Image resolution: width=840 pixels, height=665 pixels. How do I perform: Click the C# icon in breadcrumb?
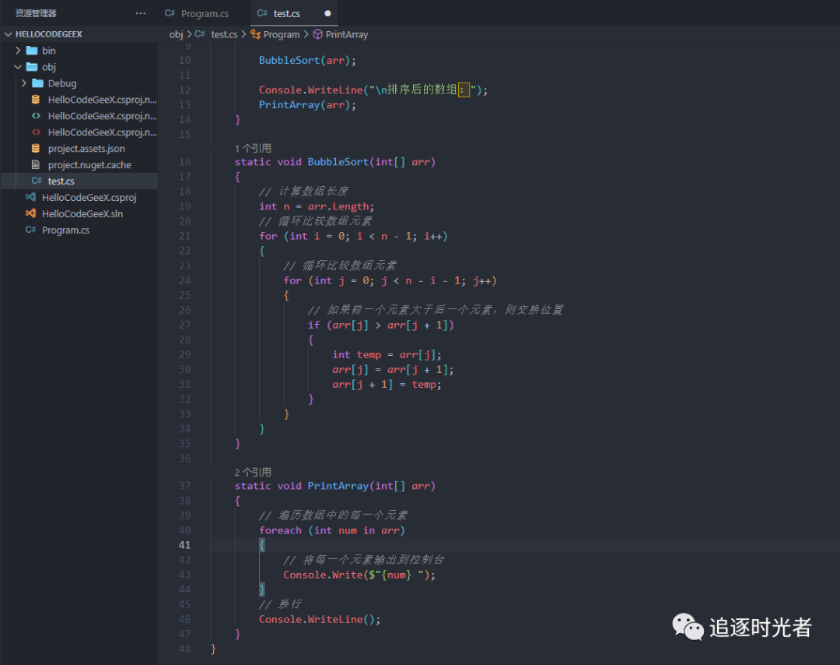pos(200,33)
